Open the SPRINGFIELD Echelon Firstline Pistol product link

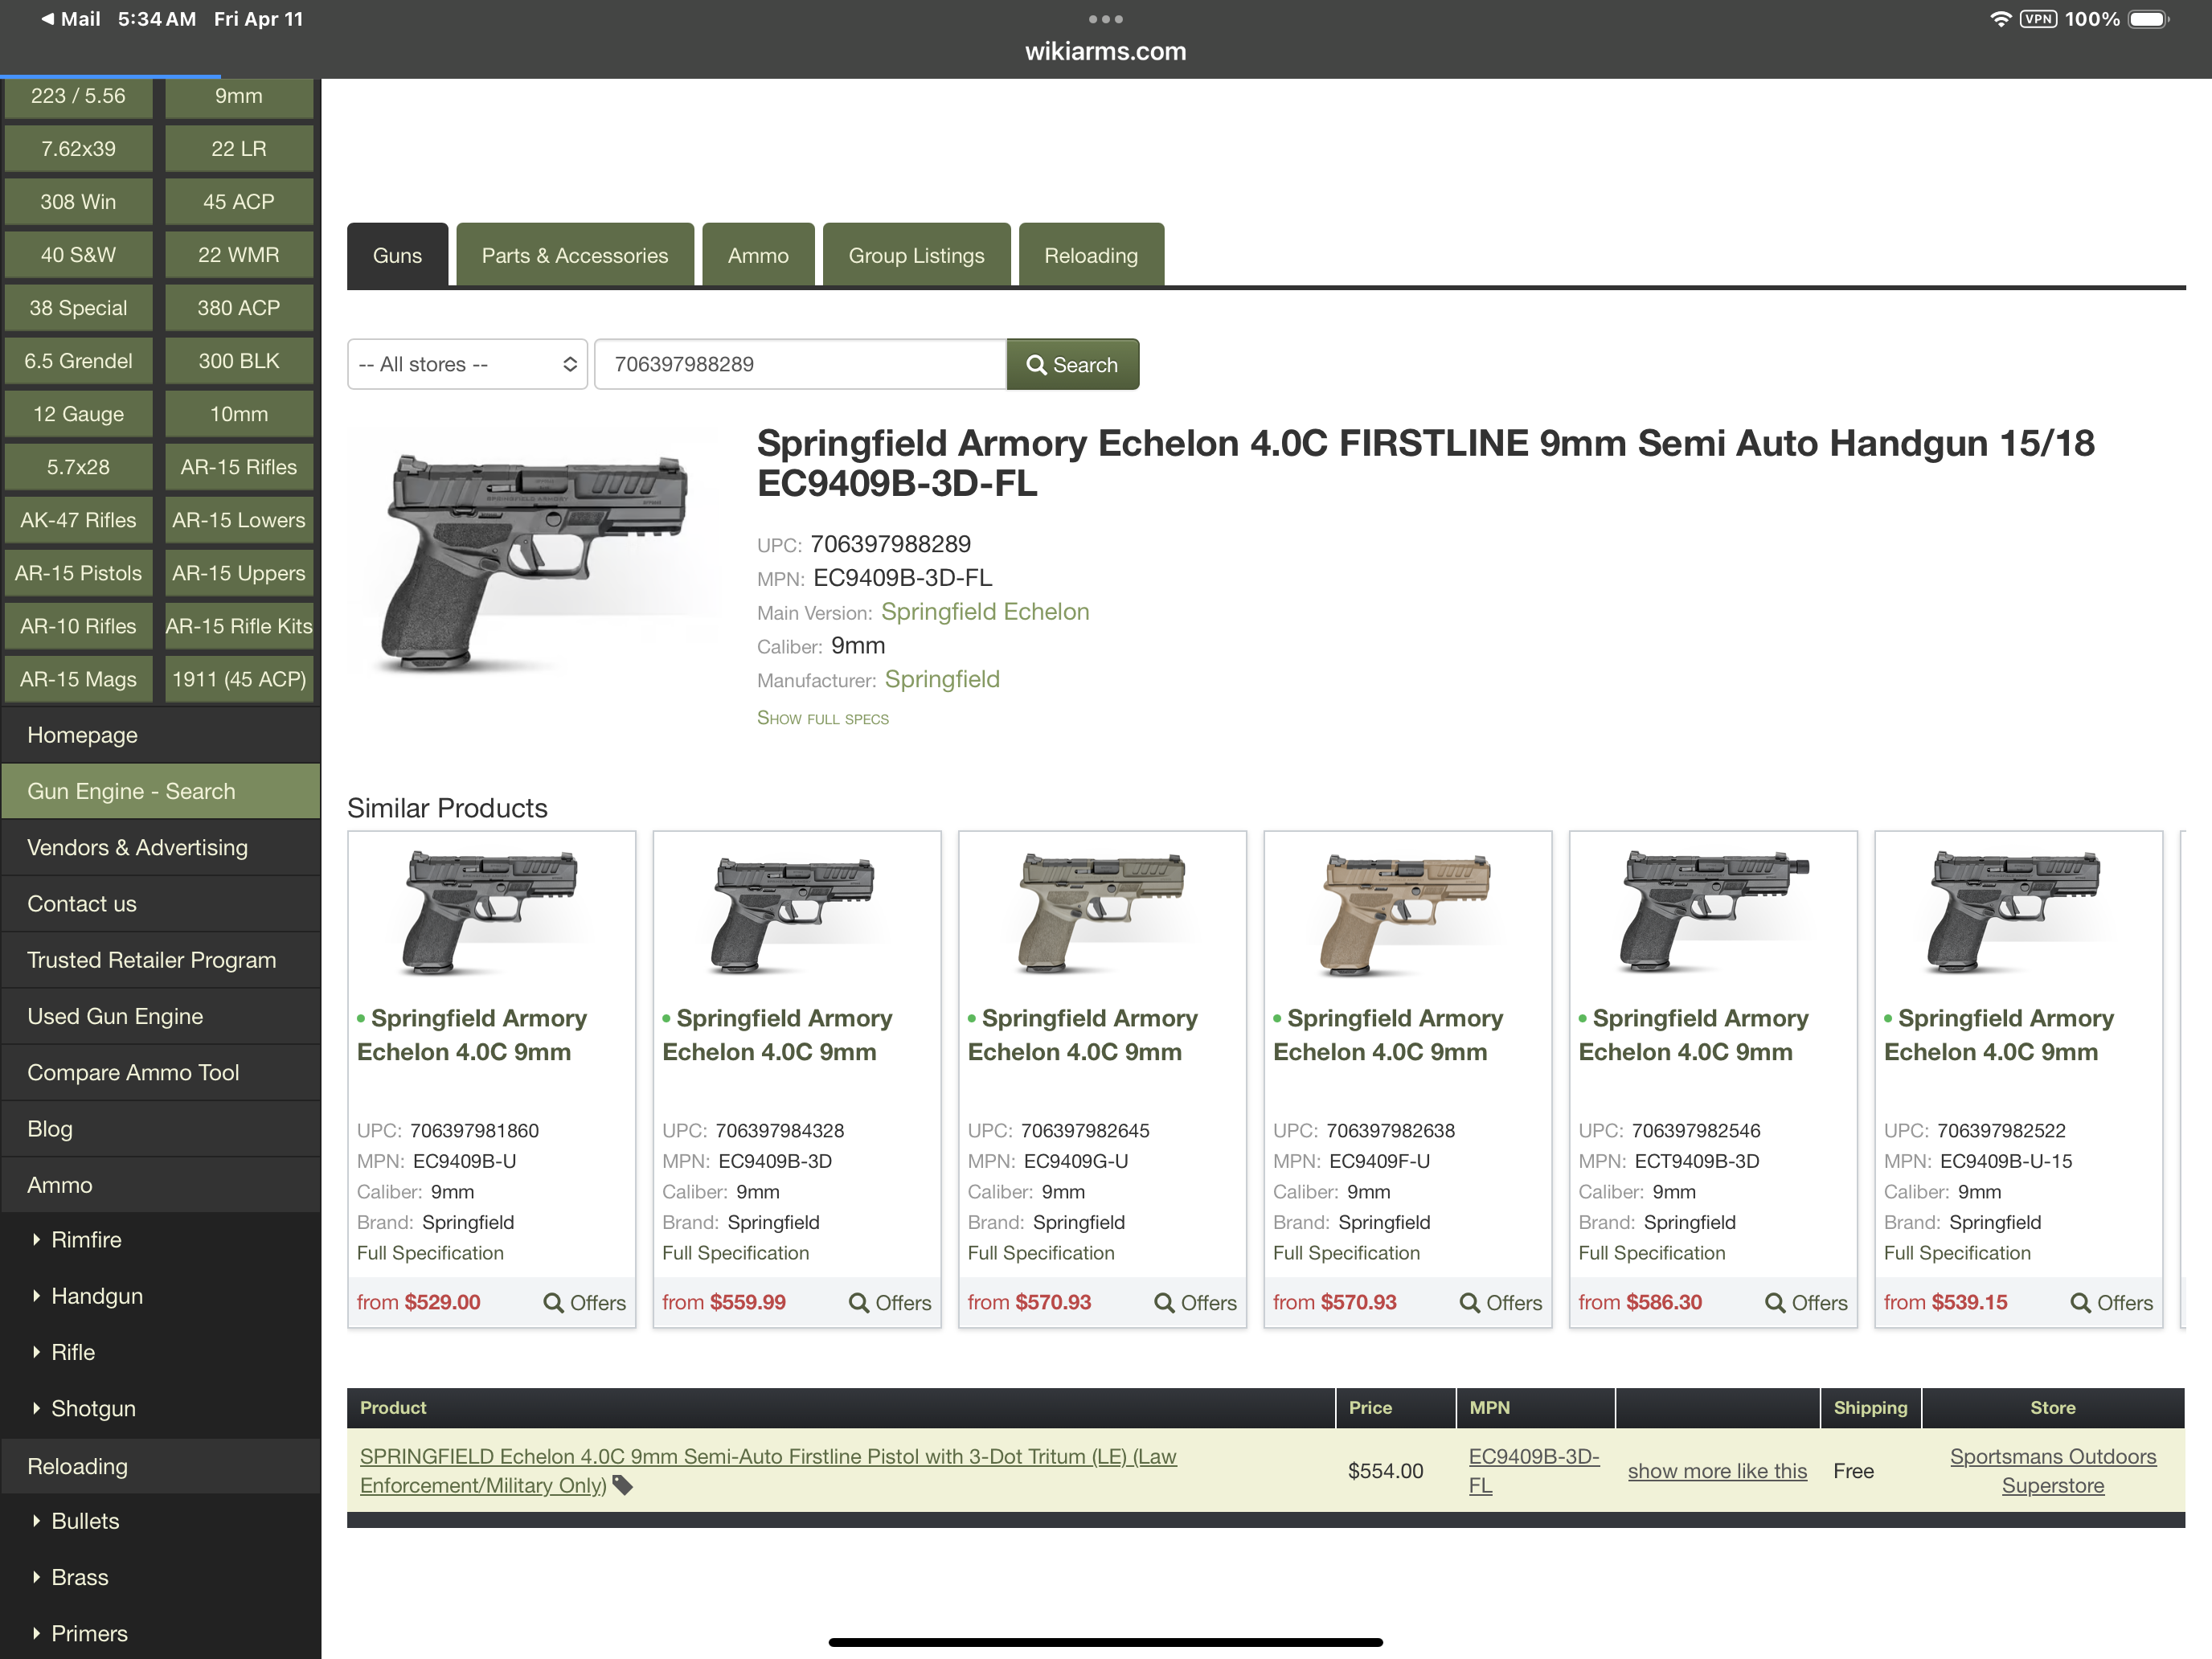[768, 1470]
